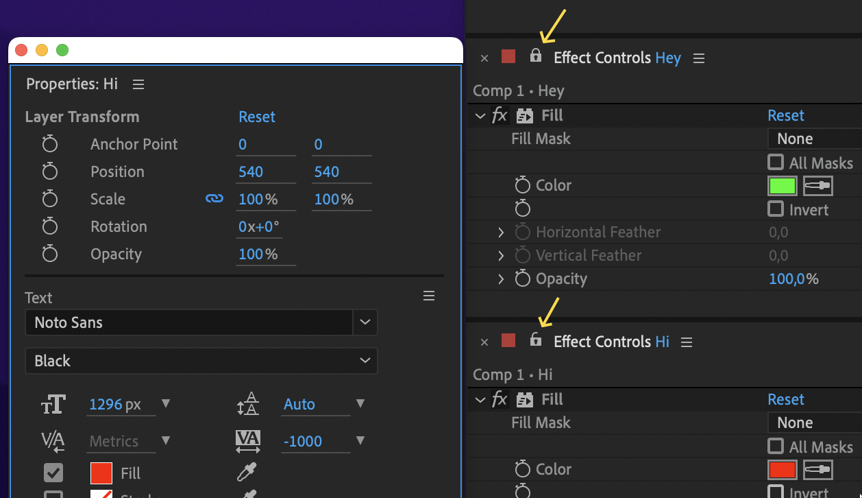Click Reset on the Fill effect for Hi
This screenshot has height=498, width=862.
[x=786, y=399]
